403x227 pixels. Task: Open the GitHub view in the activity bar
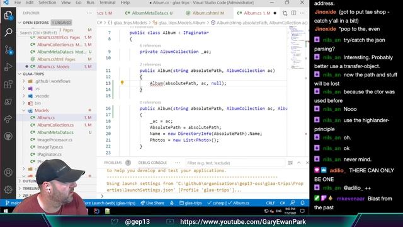point(8,136)
